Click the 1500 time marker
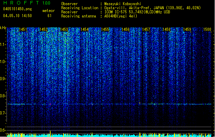The image size is (215, 137). [207, 29]
